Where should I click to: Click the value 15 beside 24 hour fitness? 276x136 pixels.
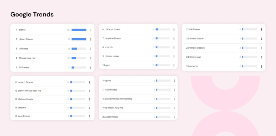(153, 29)
